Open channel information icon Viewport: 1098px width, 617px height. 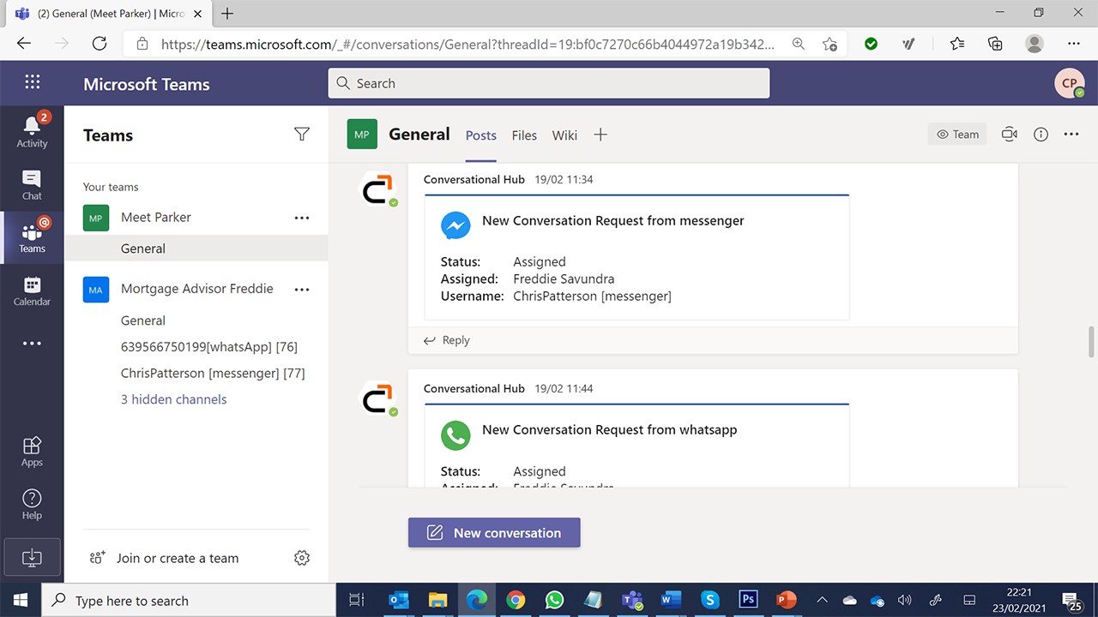pyautogui.click(x=1041, y=135)
